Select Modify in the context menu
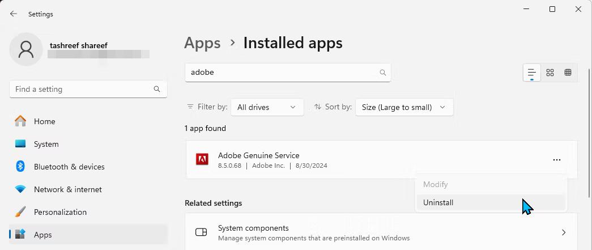Screen dimensions: 592x250 point(435,184)
